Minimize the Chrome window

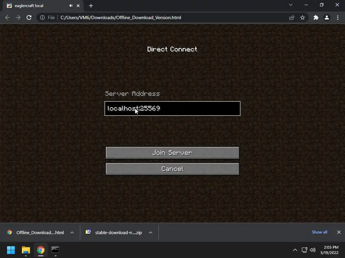click(306, 5)
